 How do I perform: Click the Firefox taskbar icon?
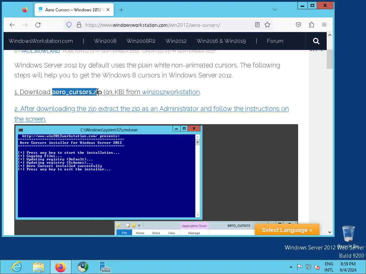coord(61,267)
